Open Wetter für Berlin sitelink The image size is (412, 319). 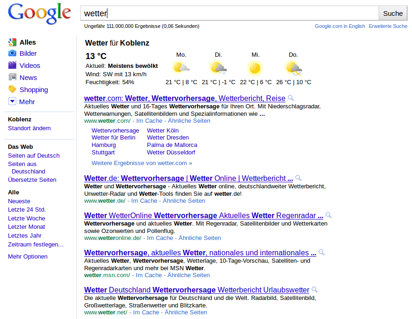click(113, 138)
